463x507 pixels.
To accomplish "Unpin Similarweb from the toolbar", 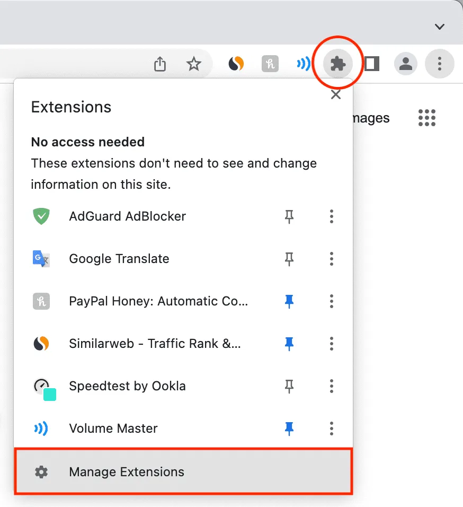I will tap(289, 344).
